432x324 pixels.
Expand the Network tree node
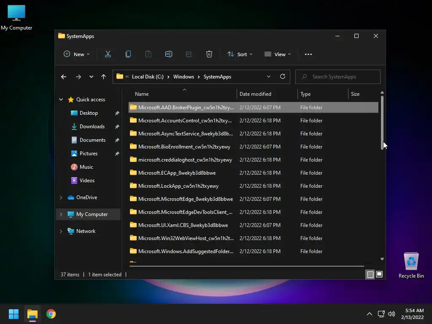[x=61, y=231]
